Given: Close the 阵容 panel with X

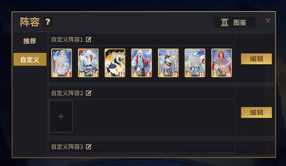Looking at the screenshot, I should tap(267, 20).
